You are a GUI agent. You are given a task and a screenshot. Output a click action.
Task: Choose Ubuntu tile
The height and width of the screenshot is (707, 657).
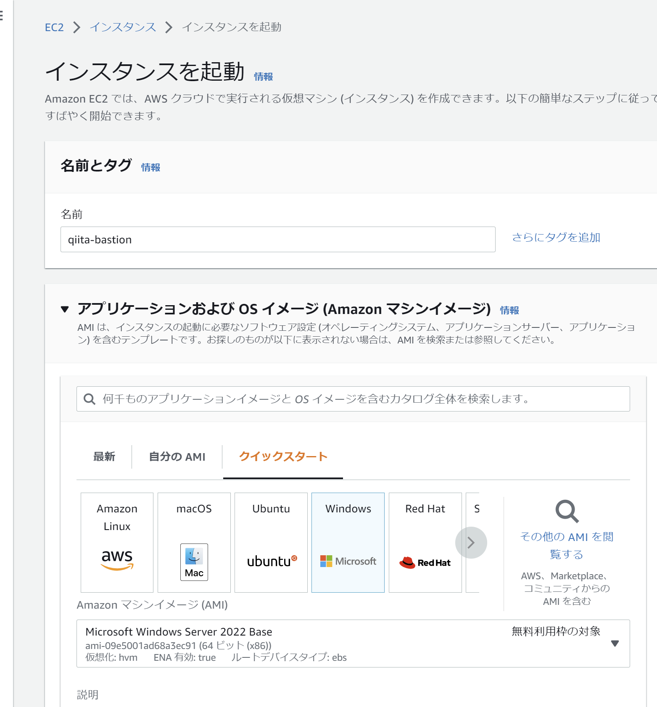(271, 543)
